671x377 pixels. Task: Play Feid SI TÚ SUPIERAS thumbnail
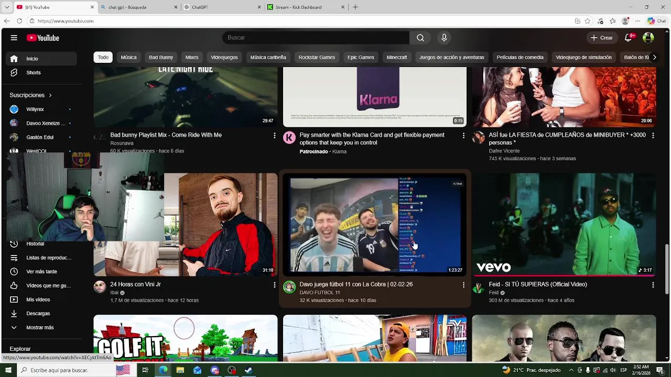click(564, 225)
